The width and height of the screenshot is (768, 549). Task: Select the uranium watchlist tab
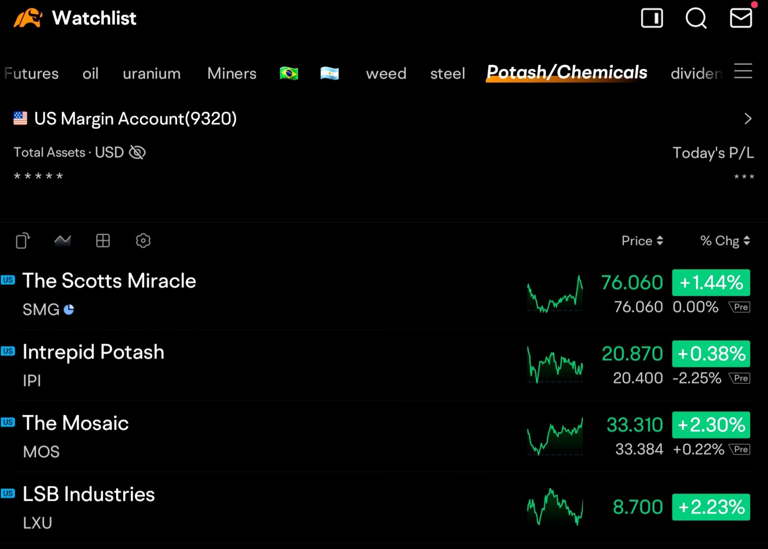click(x=152, y=73)
